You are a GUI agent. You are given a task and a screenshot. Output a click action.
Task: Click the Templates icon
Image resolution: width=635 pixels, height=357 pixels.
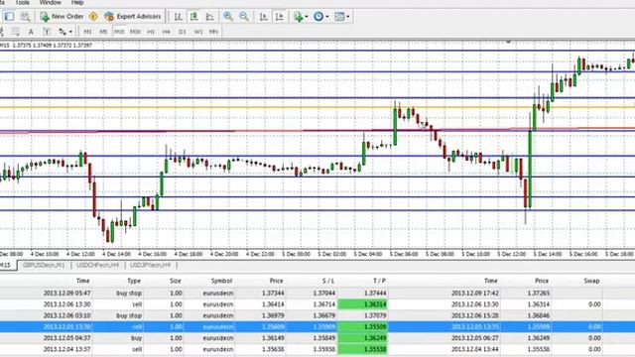click(339, 17)
